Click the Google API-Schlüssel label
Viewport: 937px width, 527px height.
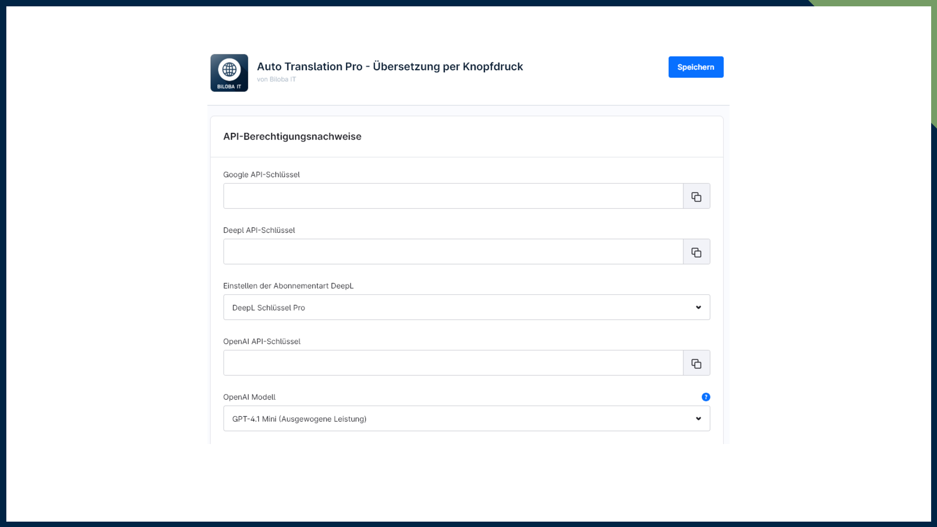[262, 174]
